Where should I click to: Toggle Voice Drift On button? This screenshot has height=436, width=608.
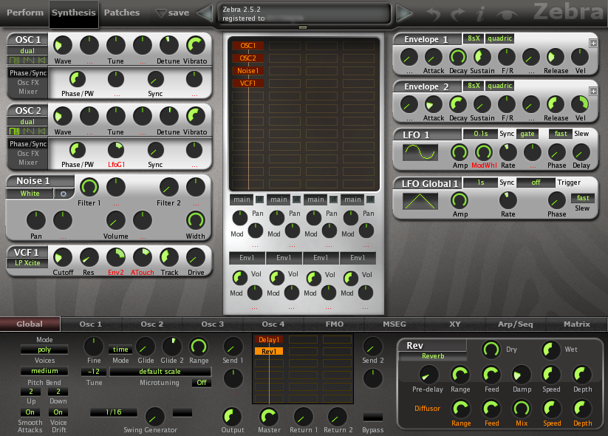[58, 412]
